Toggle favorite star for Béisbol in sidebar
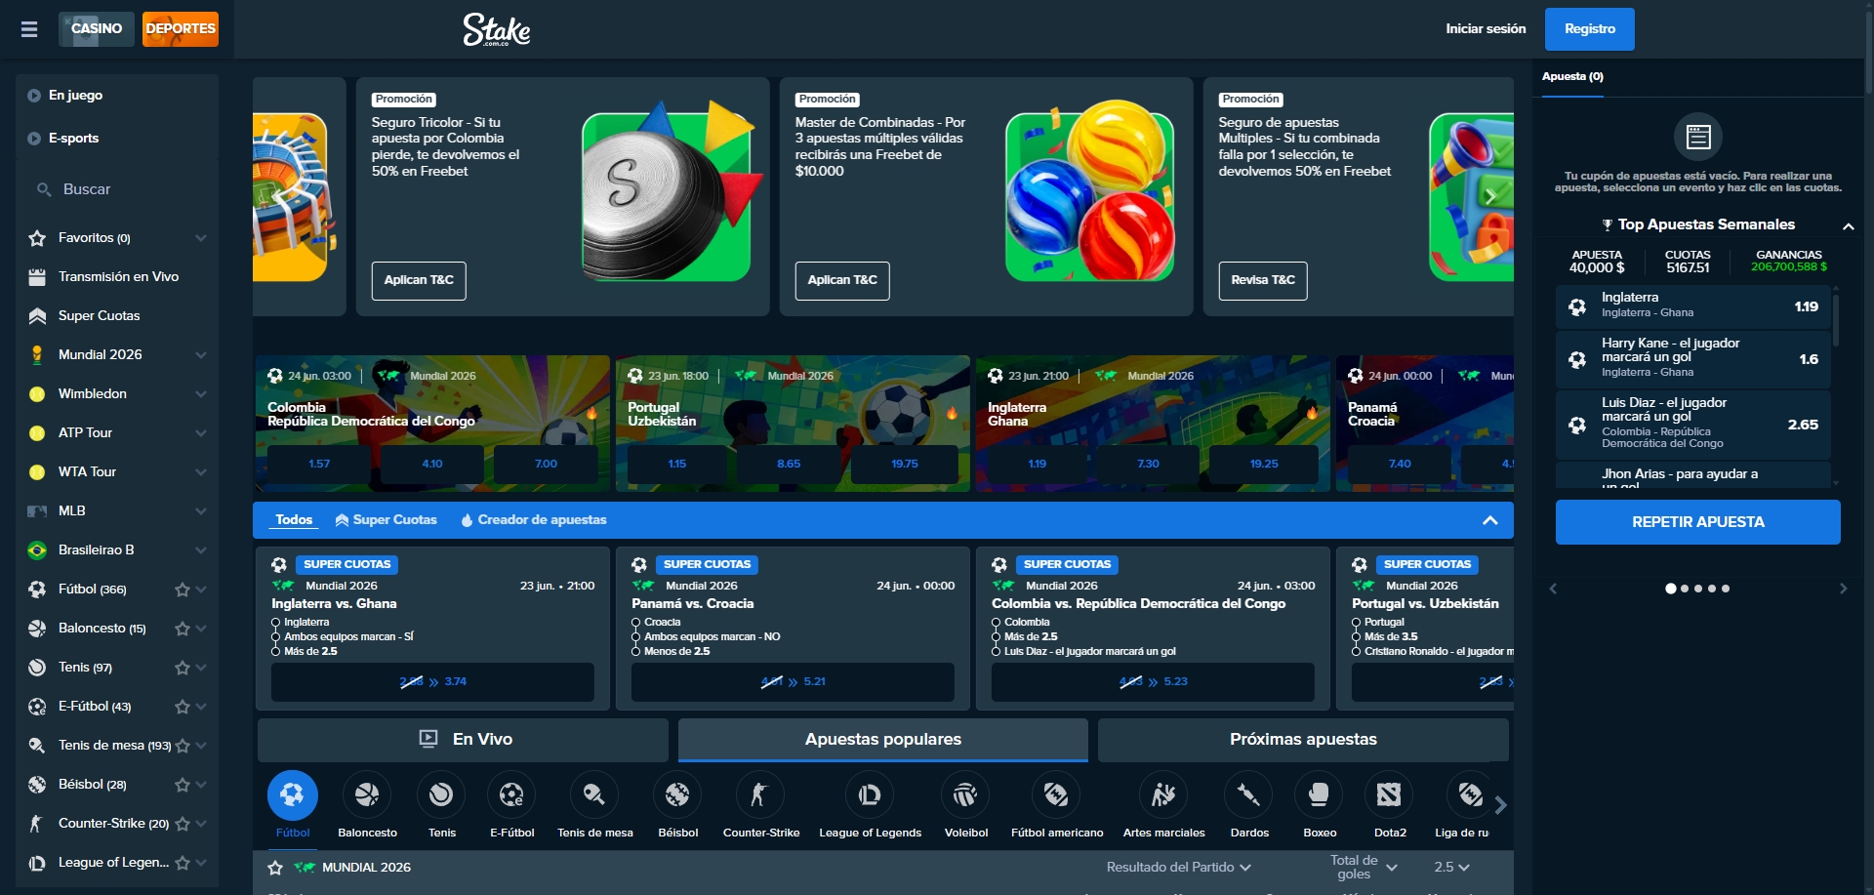 tap(182, 785)
